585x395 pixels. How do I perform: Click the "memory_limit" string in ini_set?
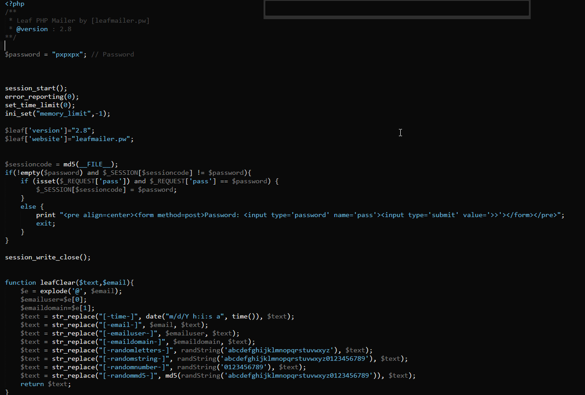[63, 113]
